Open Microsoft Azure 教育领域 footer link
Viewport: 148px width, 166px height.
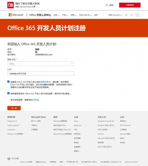pyautogui.click(x=62, y=134)
